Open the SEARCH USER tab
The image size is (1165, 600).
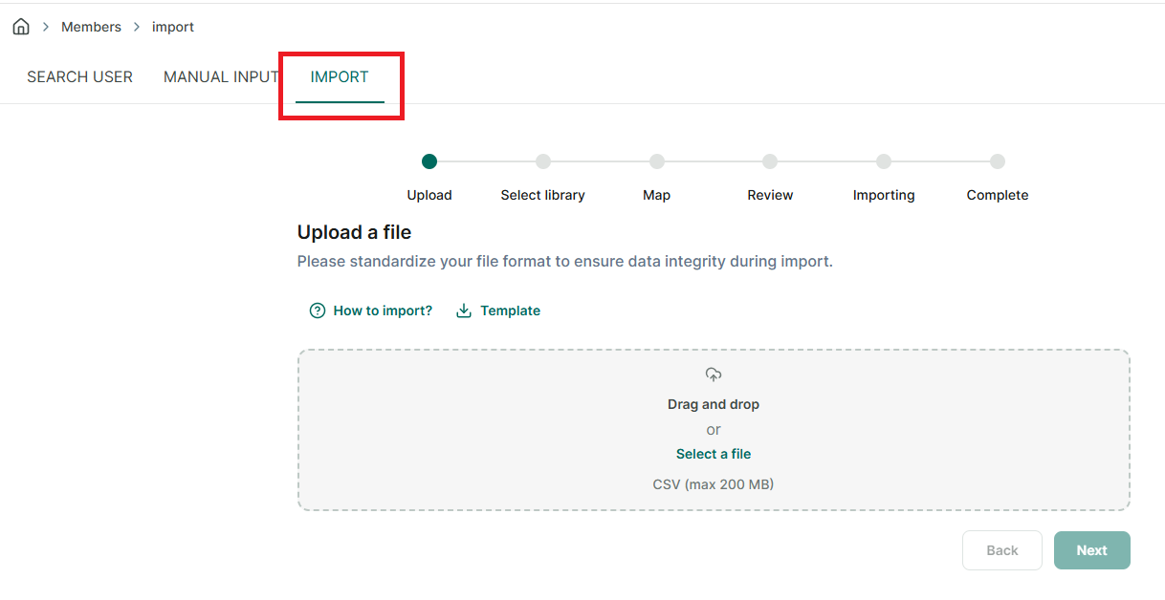tap(79, 77)
